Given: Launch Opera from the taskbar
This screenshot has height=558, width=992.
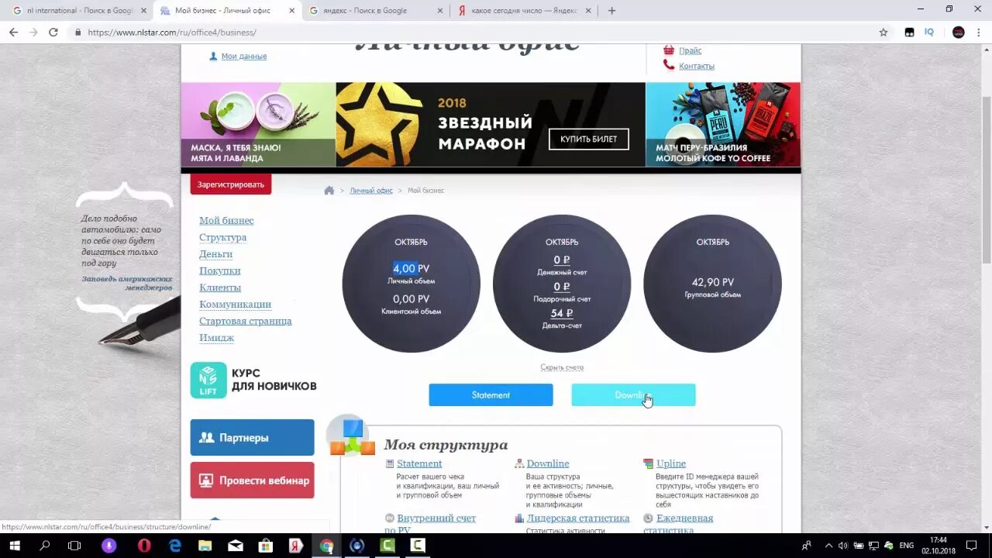Looking at the screenshot, I should (x=144, y=546).
